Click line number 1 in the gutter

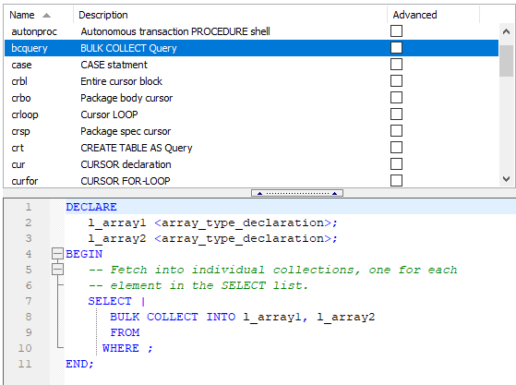tap(29, 207)
